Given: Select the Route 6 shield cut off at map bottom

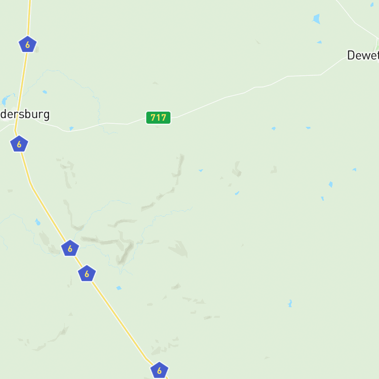Looking at the screenshot, I should click(159, 370).
